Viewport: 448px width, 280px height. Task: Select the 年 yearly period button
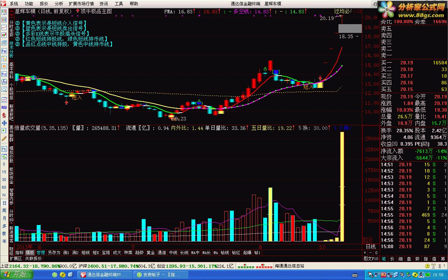click(4, 241)
